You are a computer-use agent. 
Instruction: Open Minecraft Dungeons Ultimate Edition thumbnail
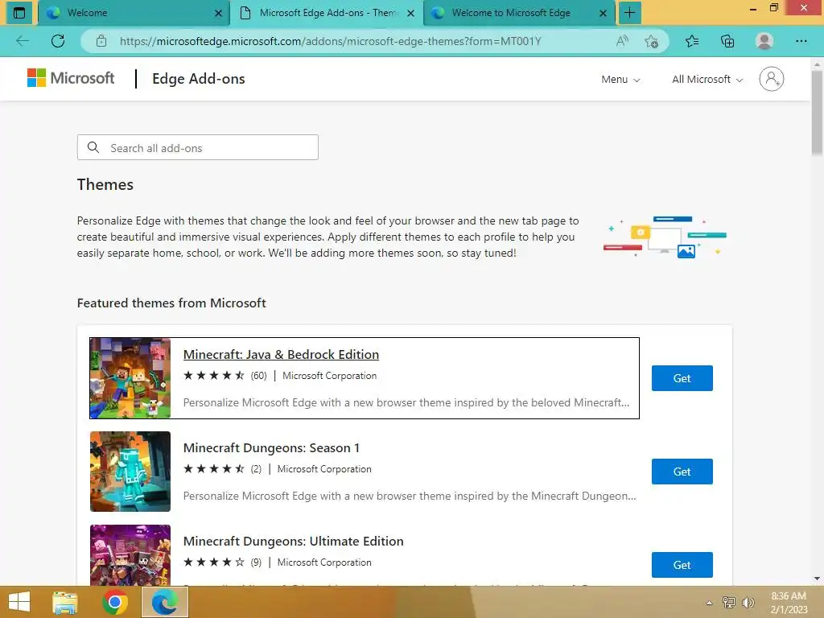[x=130, y=555]
